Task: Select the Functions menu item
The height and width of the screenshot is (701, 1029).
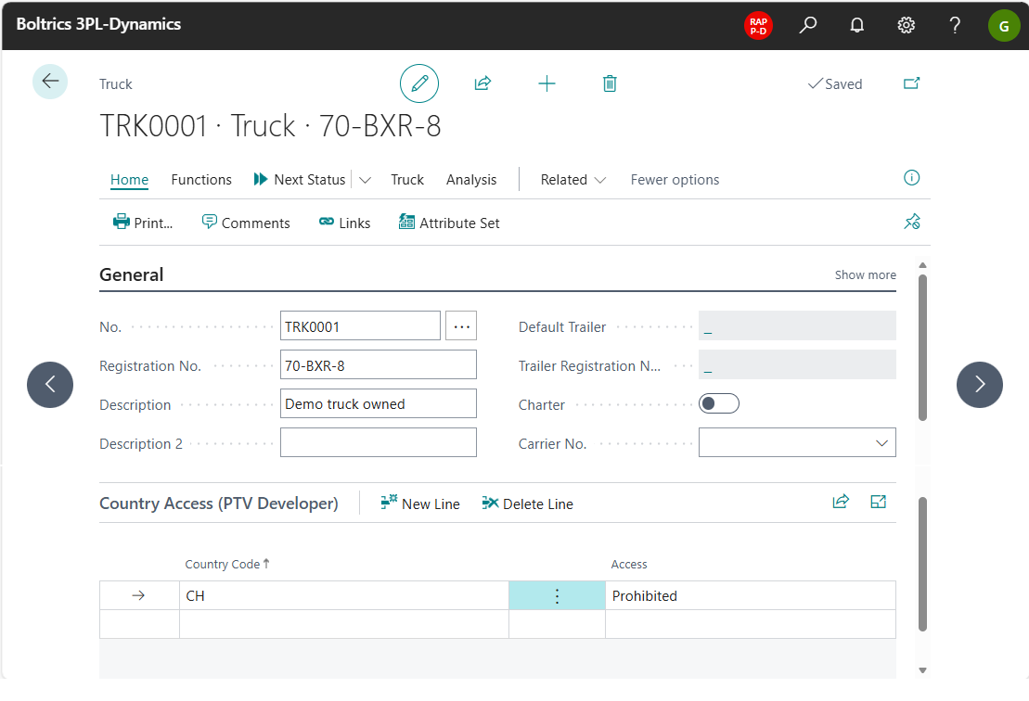Action: 201,179
